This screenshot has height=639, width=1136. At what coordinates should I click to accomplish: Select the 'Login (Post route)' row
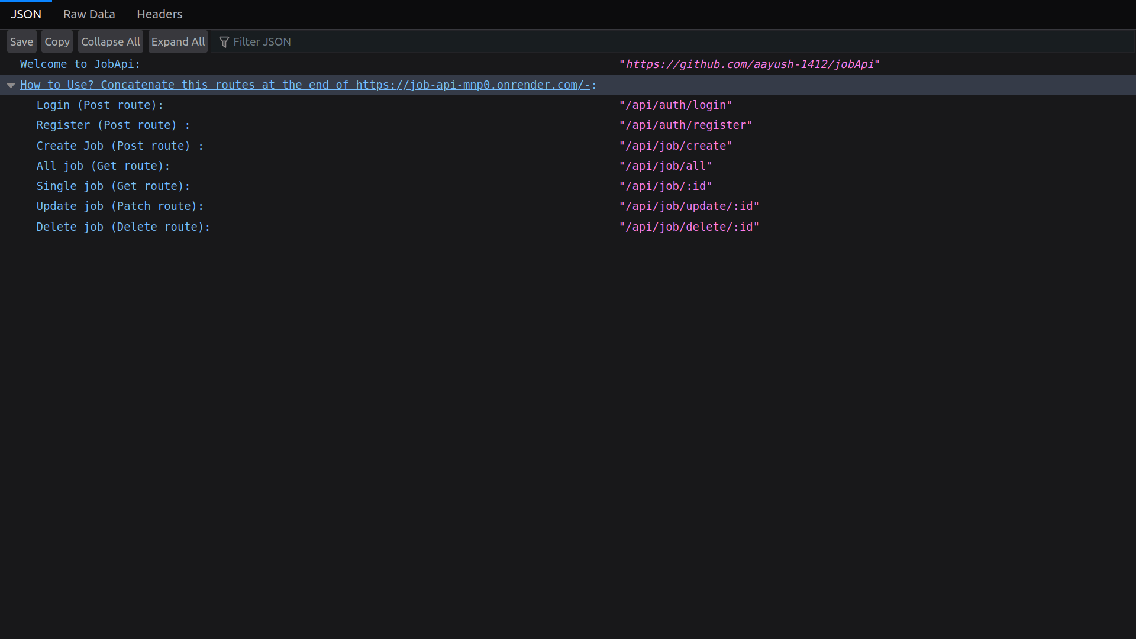coord(99,105)
